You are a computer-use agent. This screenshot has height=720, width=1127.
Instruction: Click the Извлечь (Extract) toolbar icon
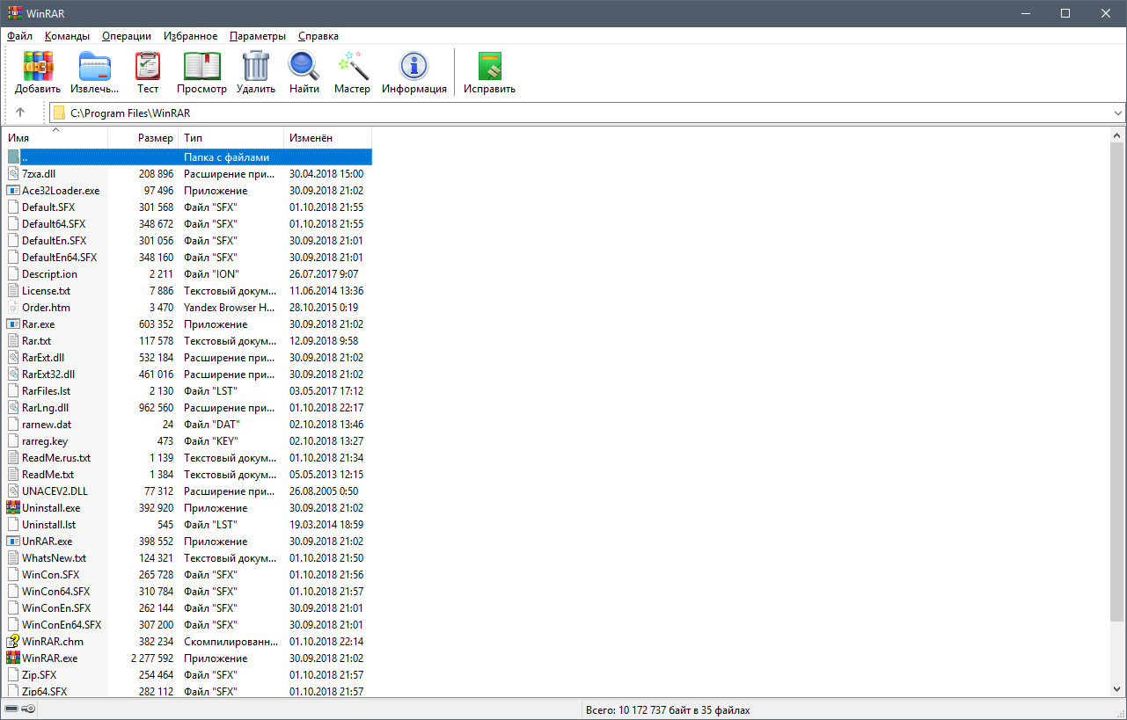pyautogui.click(x=94, y=66)
